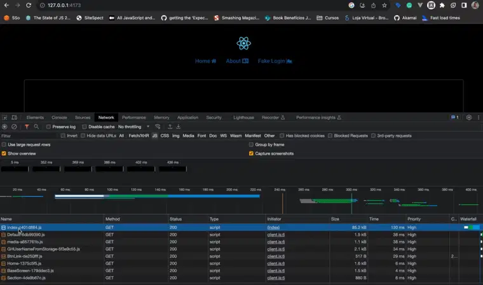483x285 pixels.
Task: Open network conditions wifi icon
Action: [x=158, y=127]
